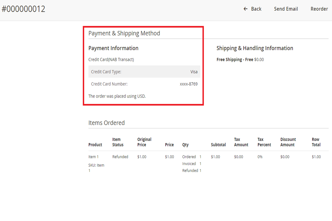
Task: Click the Shipping & Handling Information heading
Action: click(255, 48)
